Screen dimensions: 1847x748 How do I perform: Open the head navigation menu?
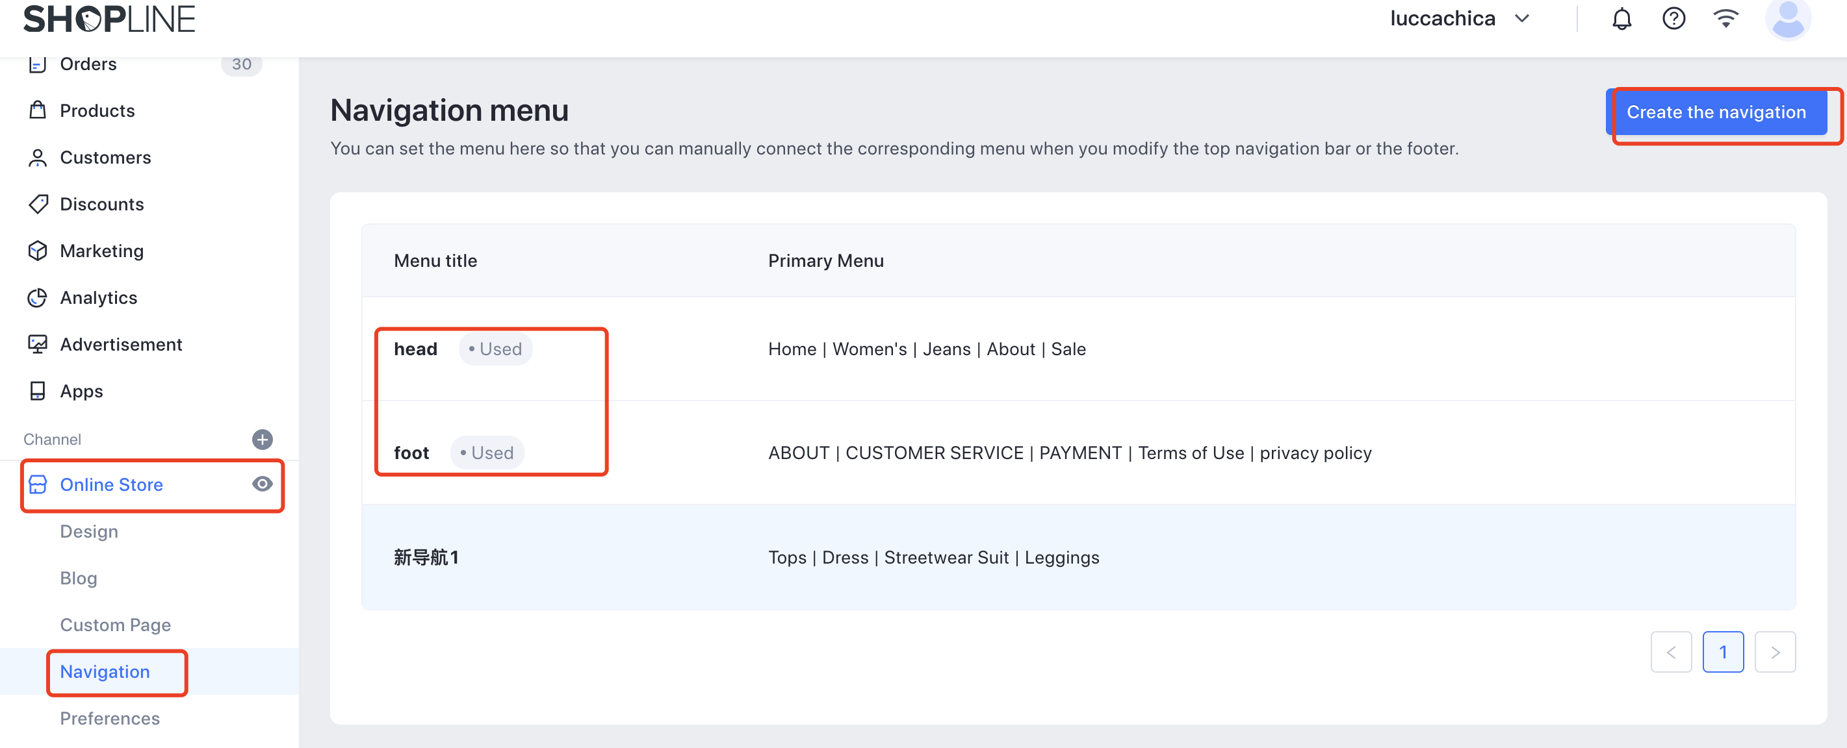pos(415,349)
